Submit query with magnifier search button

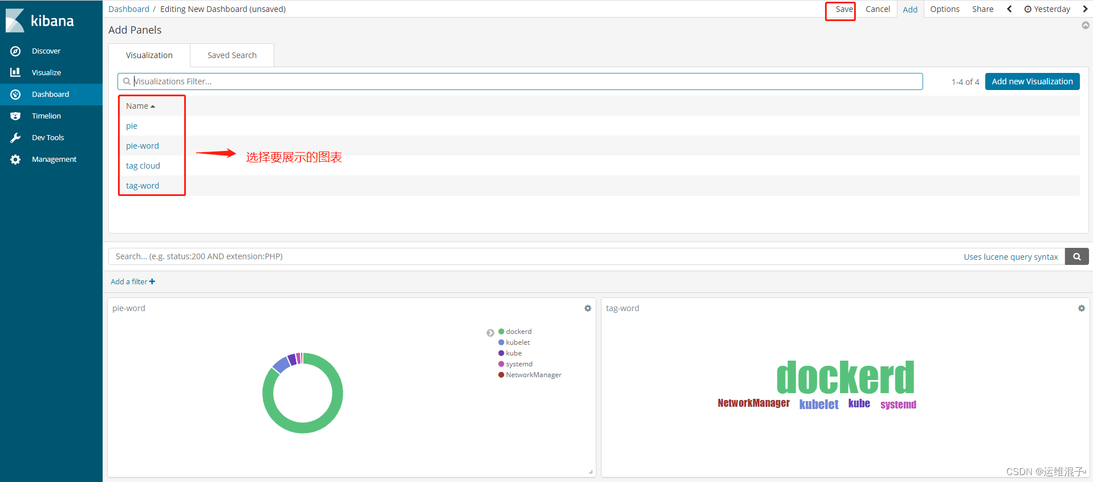[1077, 256]
